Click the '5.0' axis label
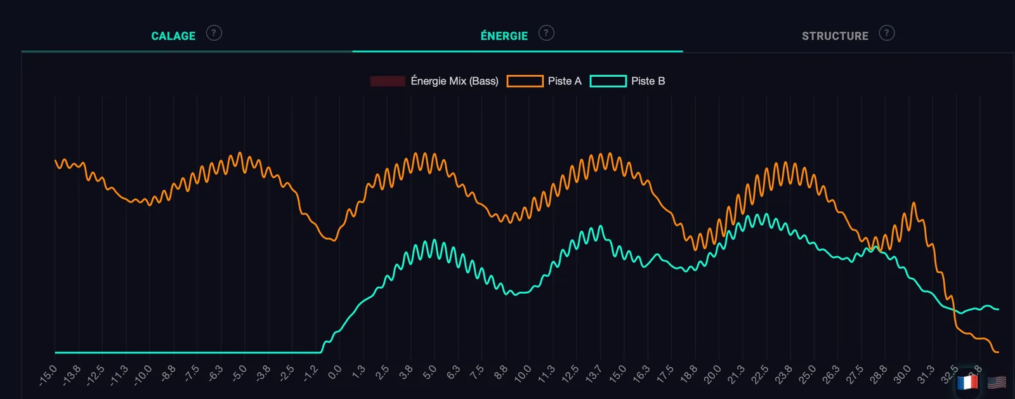The width and height of the screenshot is (1015, 399). click(x=429, y=372)
